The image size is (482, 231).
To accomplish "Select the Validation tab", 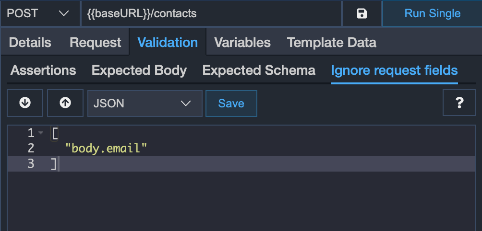I will 168,42.
